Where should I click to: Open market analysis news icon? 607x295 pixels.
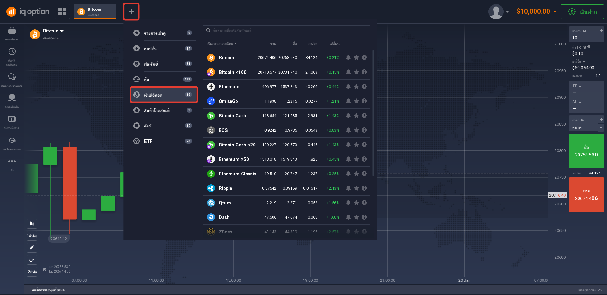(x=12, y=119)
